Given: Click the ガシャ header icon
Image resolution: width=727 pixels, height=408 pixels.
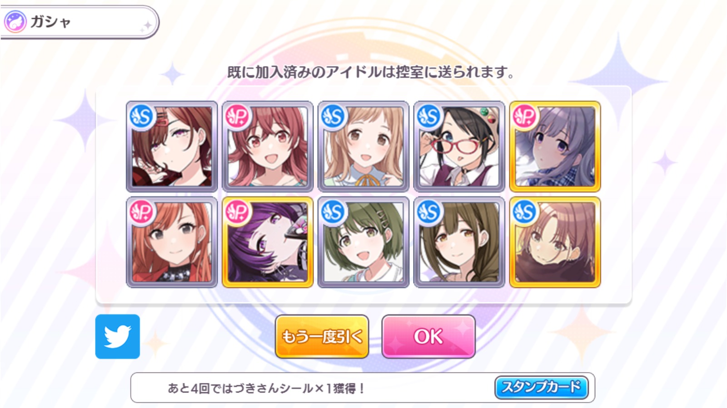Looking at the screenshot, I should 15,22.
